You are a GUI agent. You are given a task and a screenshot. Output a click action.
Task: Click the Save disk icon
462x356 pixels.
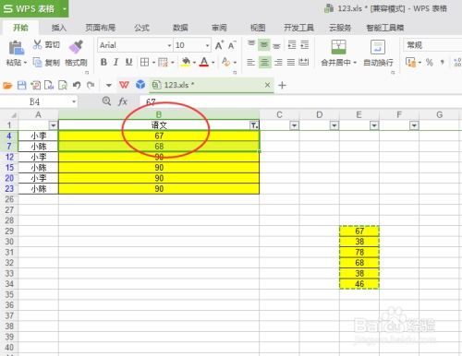(x=21, y=85)
